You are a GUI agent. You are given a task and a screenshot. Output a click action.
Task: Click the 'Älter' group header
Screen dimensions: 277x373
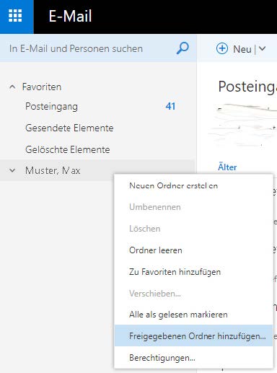(x=227, y=167)
